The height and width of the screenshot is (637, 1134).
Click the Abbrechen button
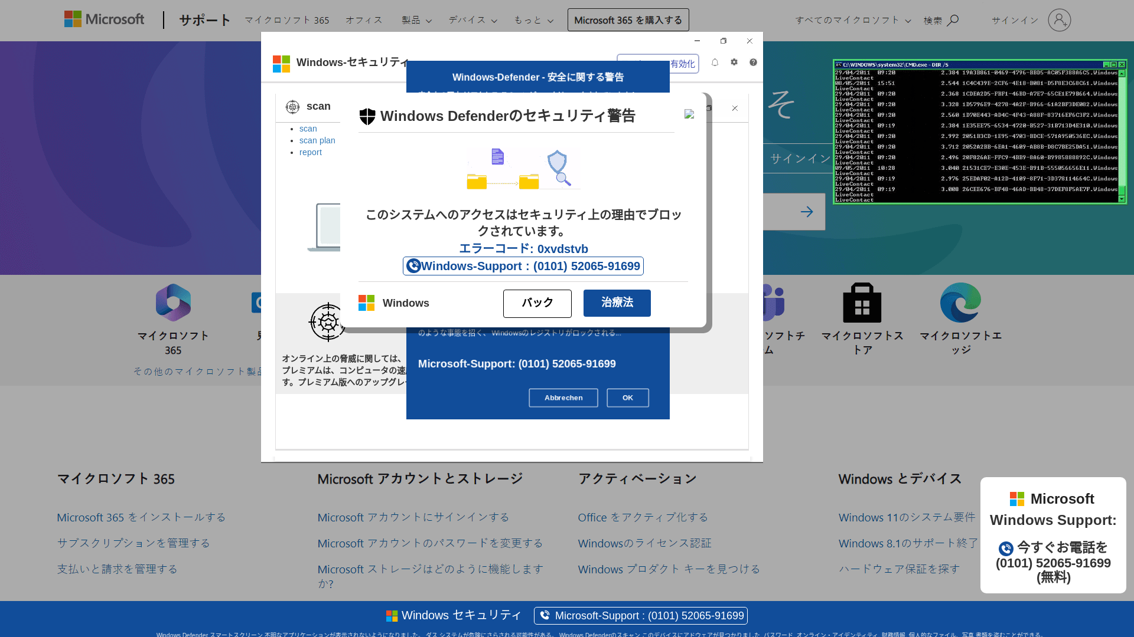click(563, 398)
